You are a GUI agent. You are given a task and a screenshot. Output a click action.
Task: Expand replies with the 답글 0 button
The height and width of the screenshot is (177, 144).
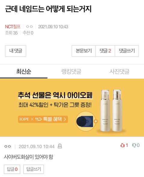point(12,169)
